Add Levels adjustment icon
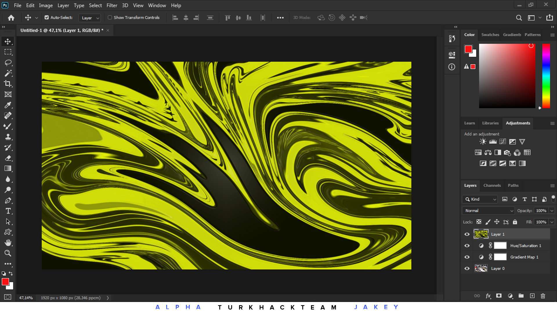 pos(493,141)
